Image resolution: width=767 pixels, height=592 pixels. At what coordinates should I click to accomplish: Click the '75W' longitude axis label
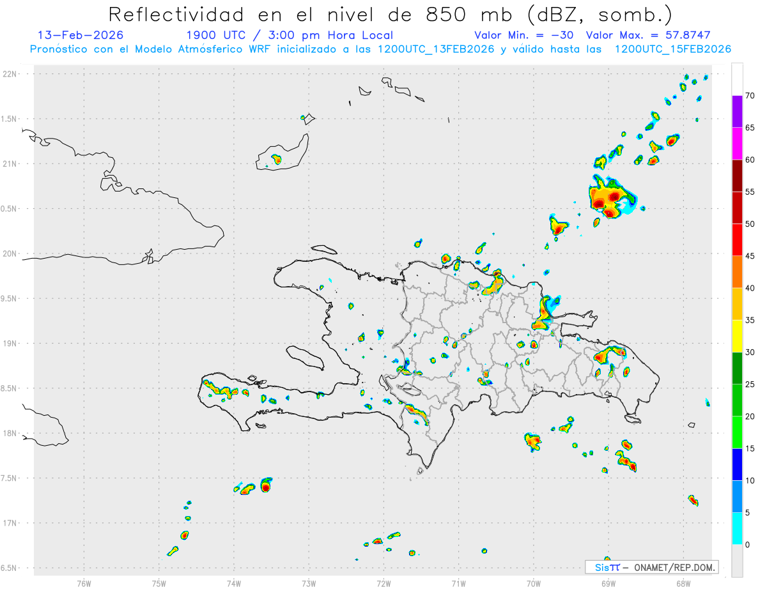(x=159, y=583)
